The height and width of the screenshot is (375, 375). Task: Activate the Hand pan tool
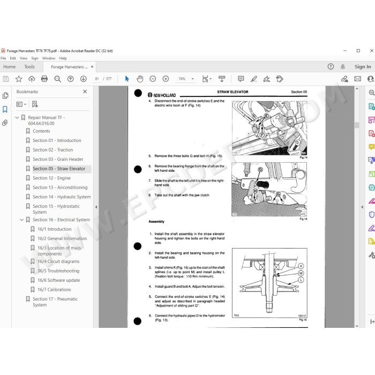tap(140, 79)
